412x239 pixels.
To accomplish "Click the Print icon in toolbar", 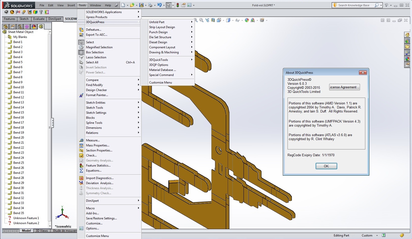I will tap(150, 5).
